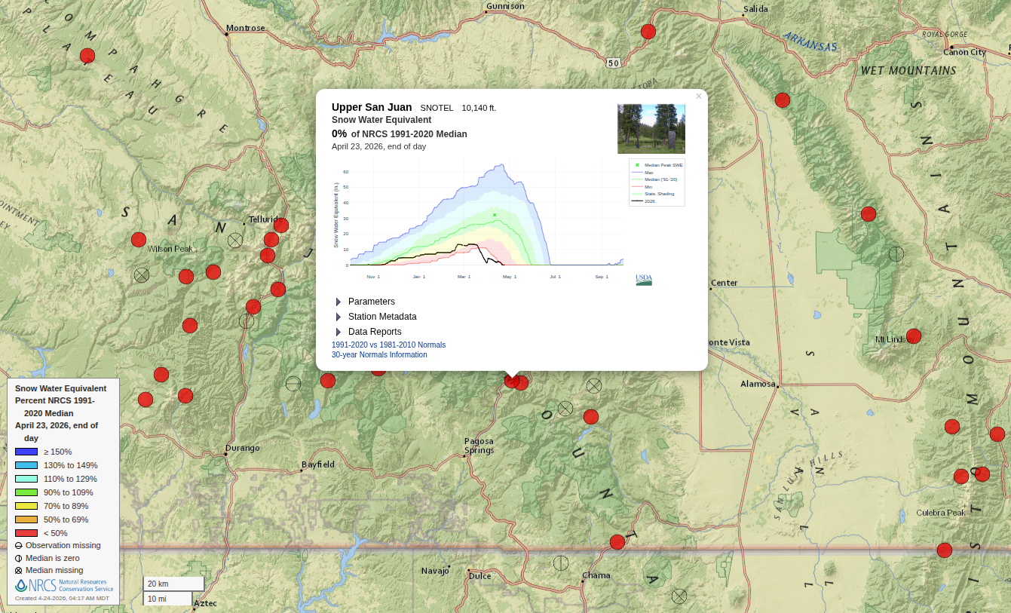Click the blue ≥ 150% legend color swatch

[26, 452]
